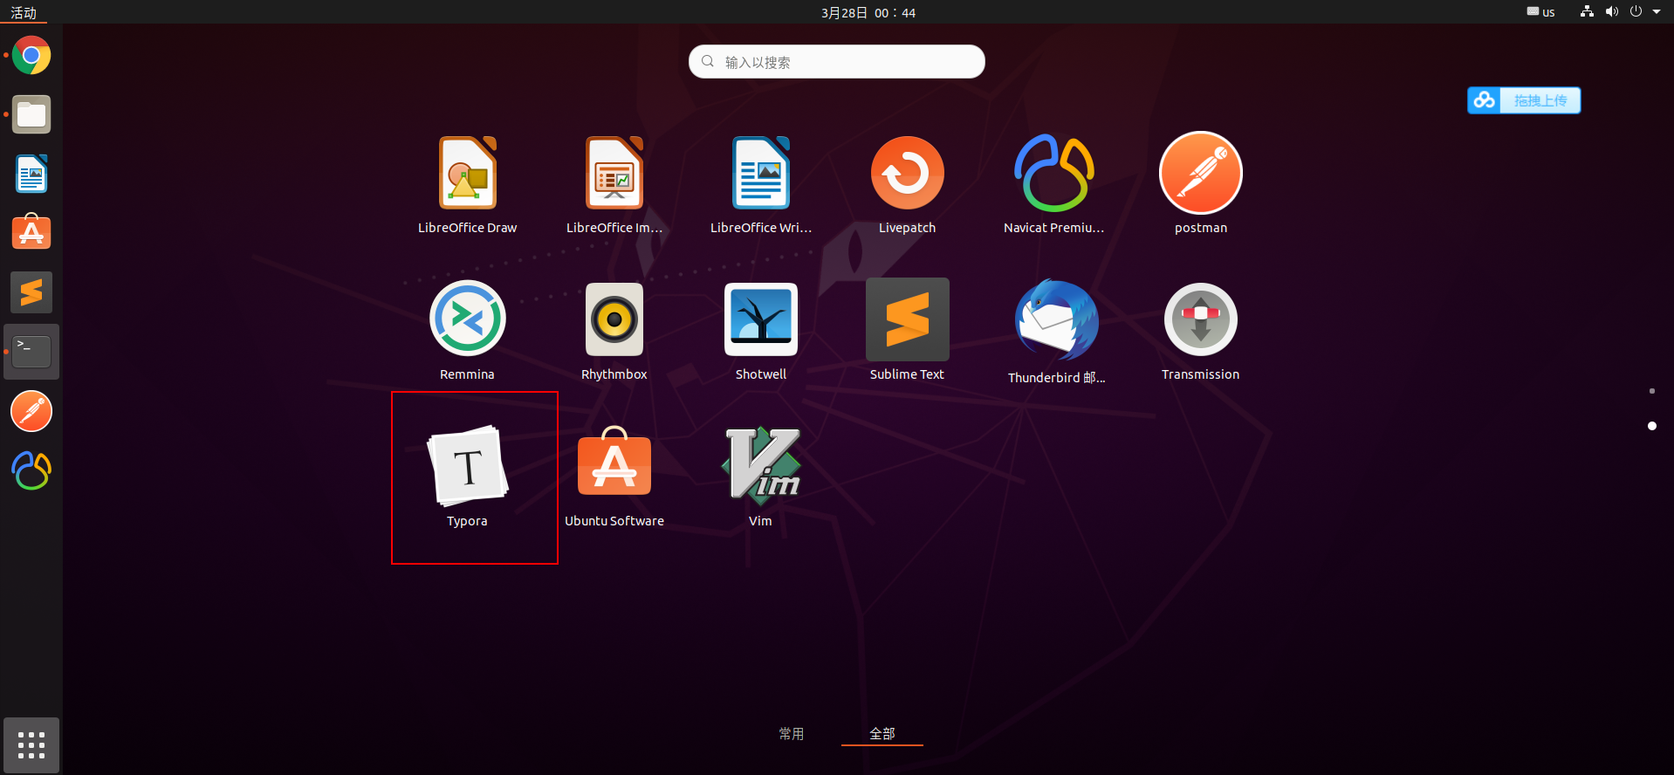Click the Ubuntu Software dock icon

31,233
